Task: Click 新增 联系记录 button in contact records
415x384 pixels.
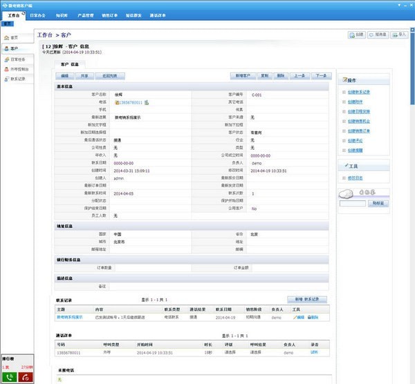Action: (306, 300)
